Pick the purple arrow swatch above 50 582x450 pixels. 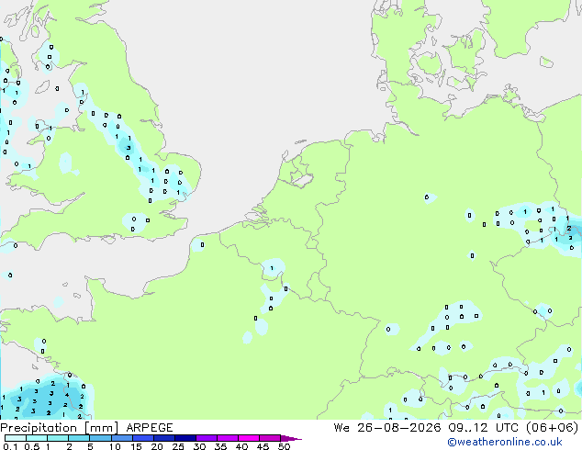click(291, 438)
